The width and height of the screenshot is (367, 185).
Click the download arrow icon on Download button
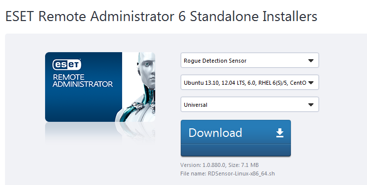point(280,133)
